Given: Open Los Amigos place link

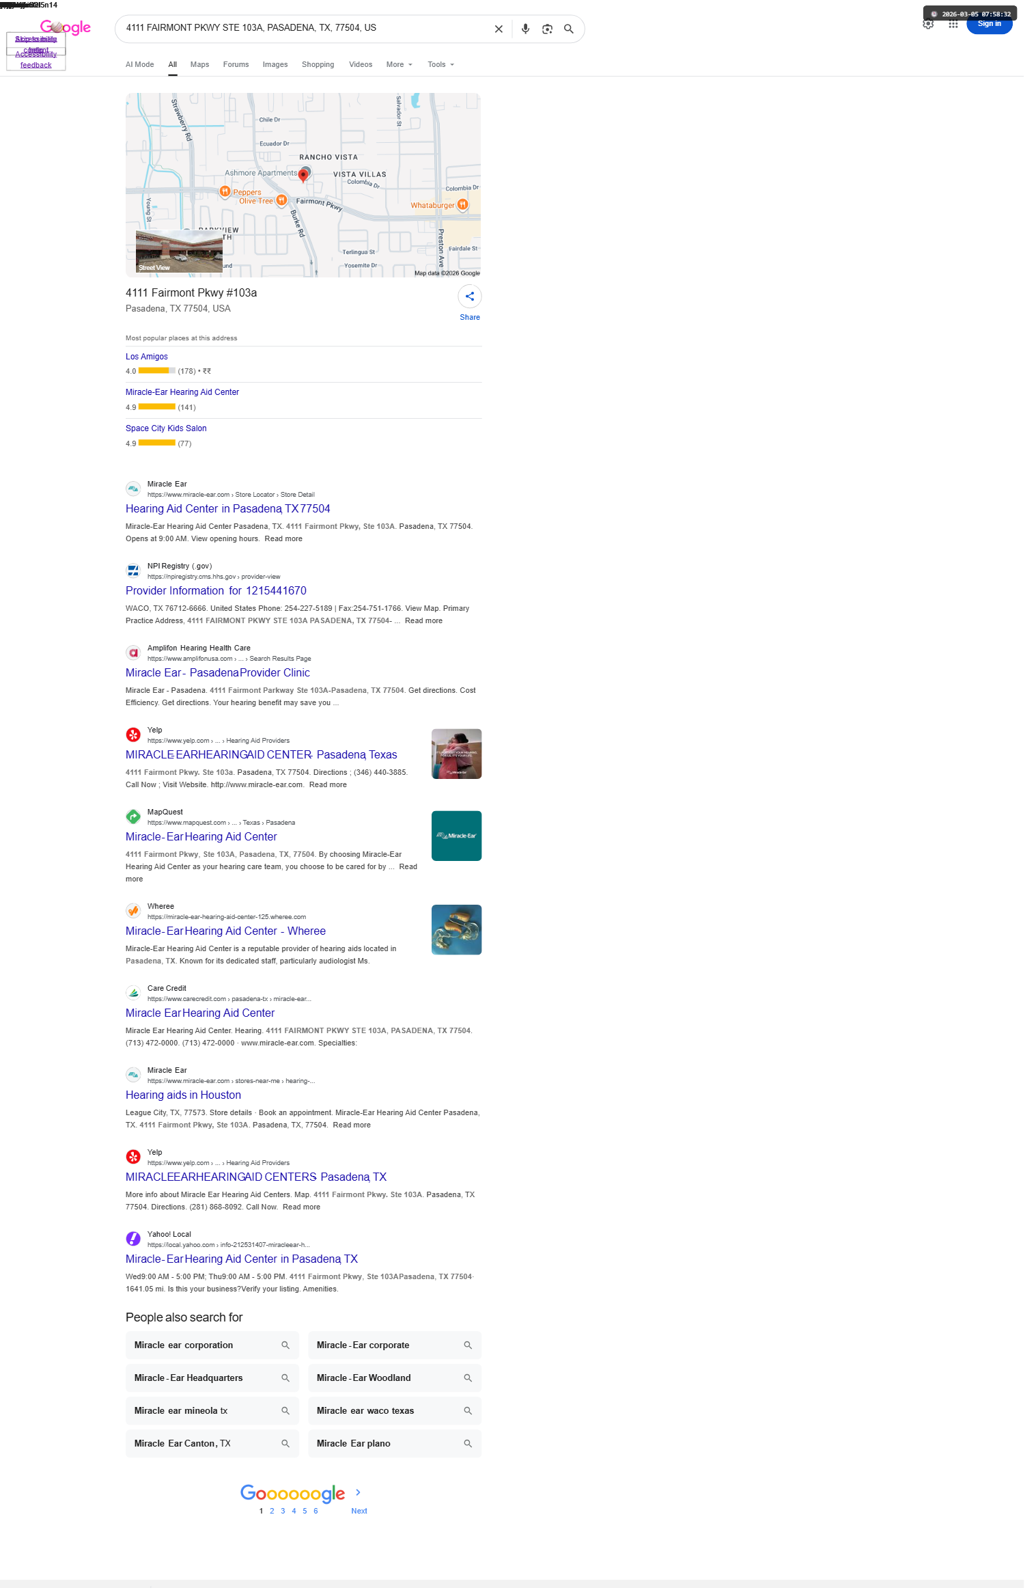Looking at the screenshot, I should tap(147, 357).
